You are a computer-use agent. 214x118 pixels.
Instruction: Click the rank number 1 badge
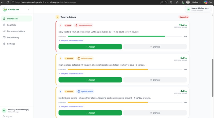click(x=61, y=26)
